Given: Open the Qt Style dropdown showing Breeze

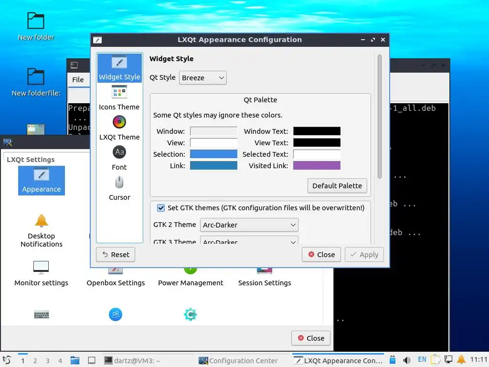Looking at the screenshot, I should pos(202,78).
